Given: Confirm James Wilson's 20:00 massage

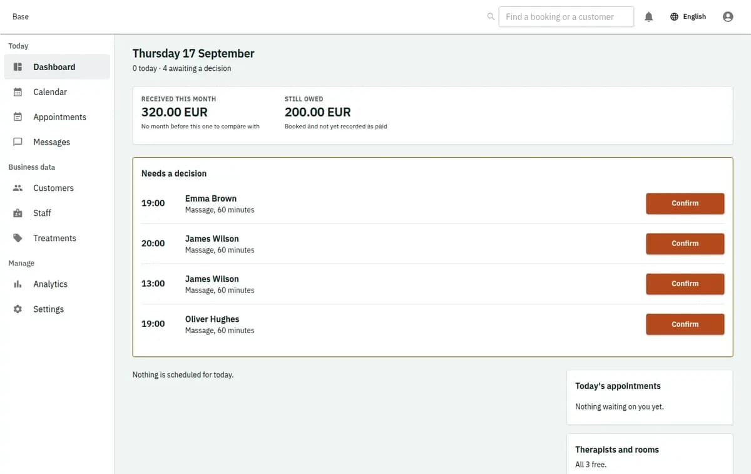Looking at the screenshot, I should coord(685,244).
